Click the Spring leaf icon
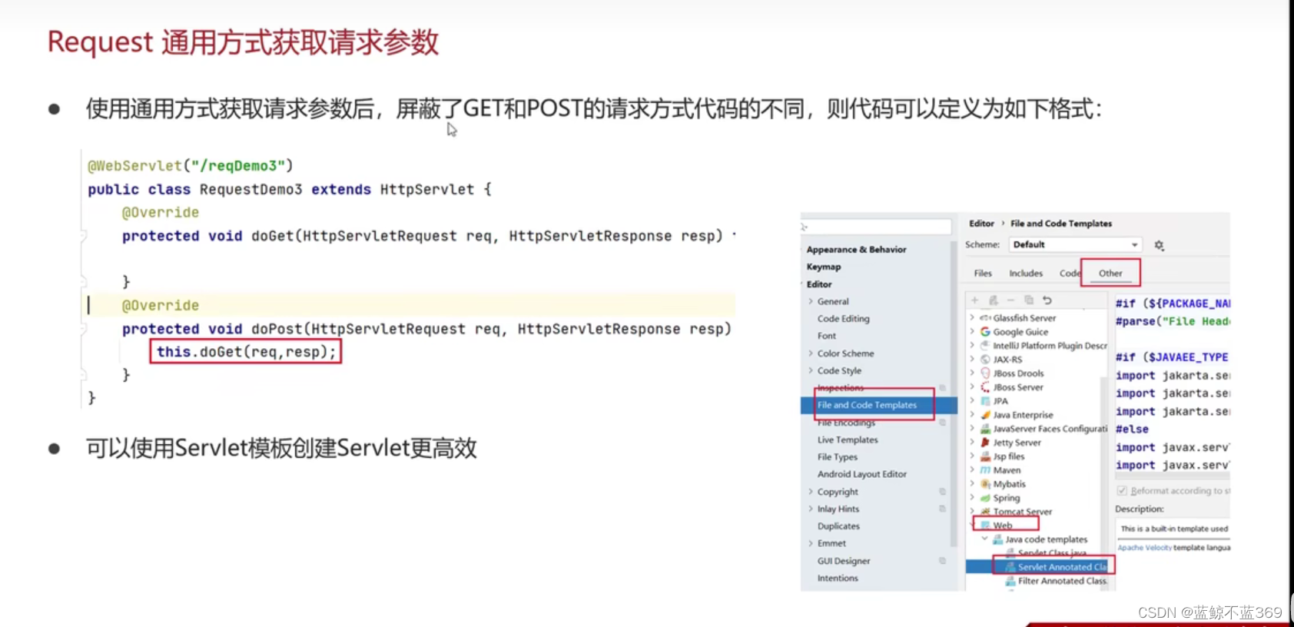Image resolution: width=1294 pixels, height=627 pixels. click(x=985, y=498)
